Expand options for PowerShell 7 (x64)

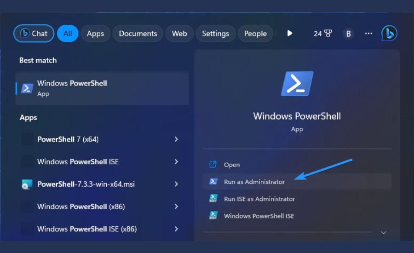[176, 139]
